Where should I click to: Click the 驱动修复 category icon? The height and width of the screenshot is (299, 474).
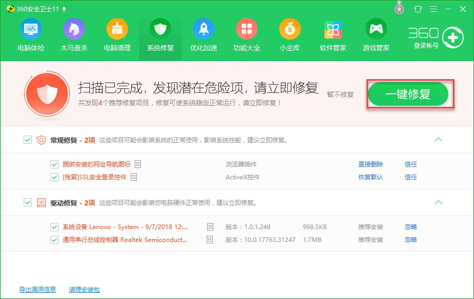pyautogui.click(x=41, y=202)
